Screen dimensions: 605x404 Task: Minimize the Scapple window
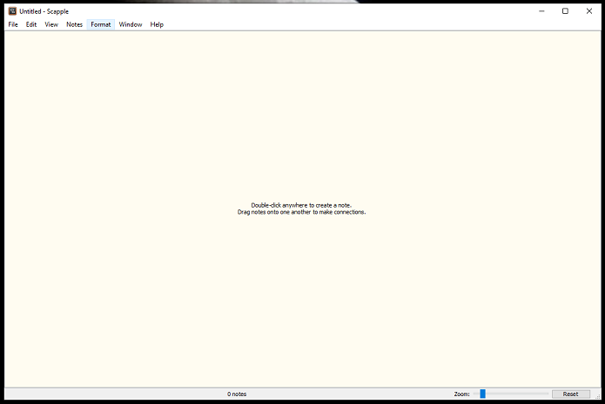(541, 11)
